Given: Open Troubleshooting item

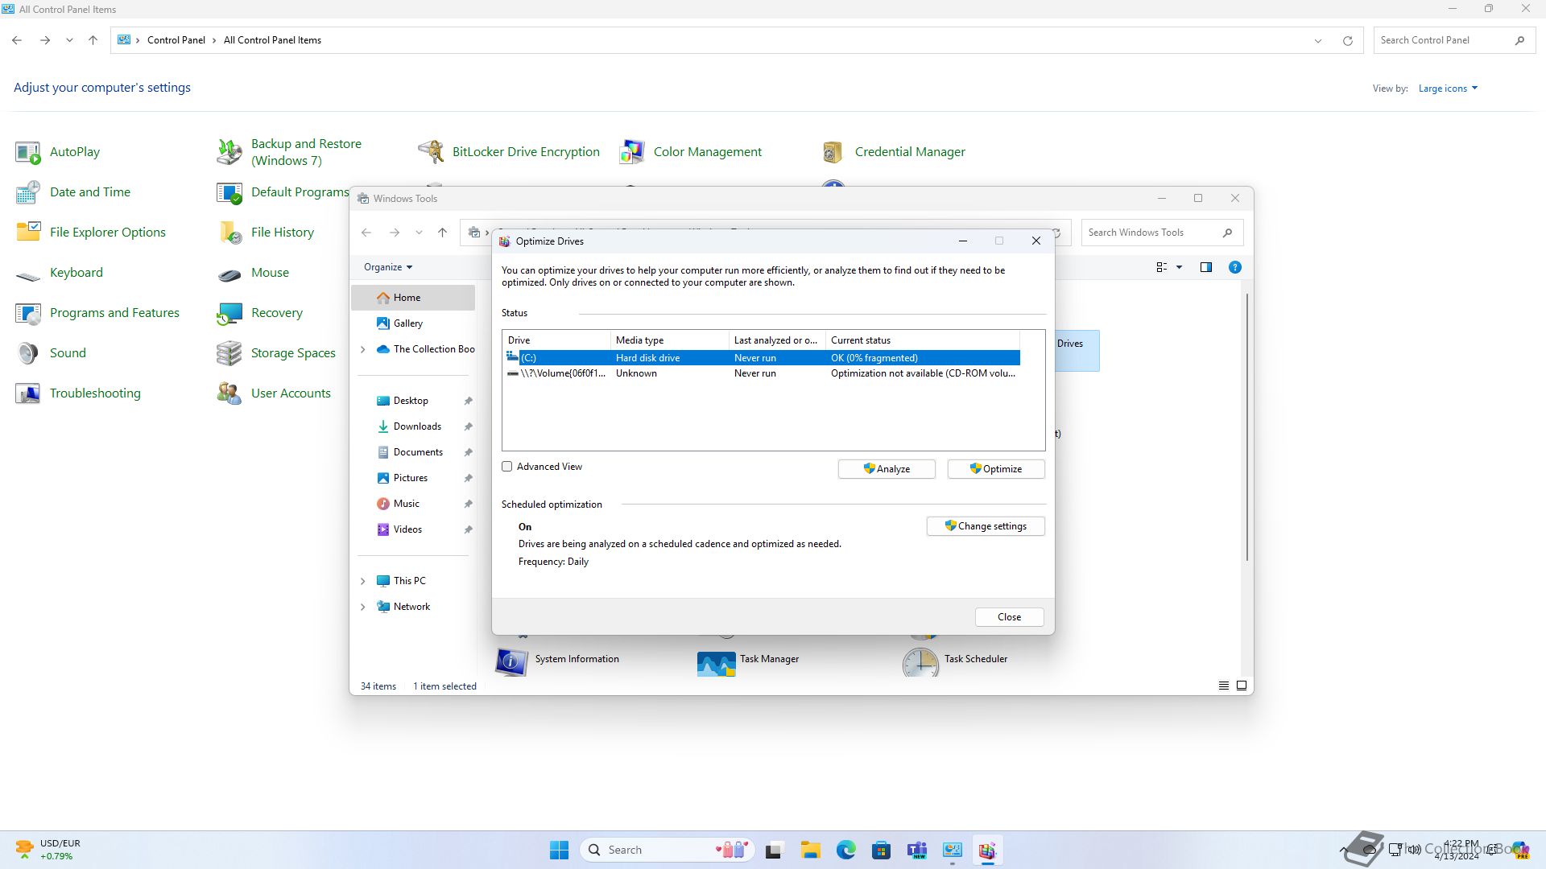Looking at the screenshot, I should click(x=78, y=393).
